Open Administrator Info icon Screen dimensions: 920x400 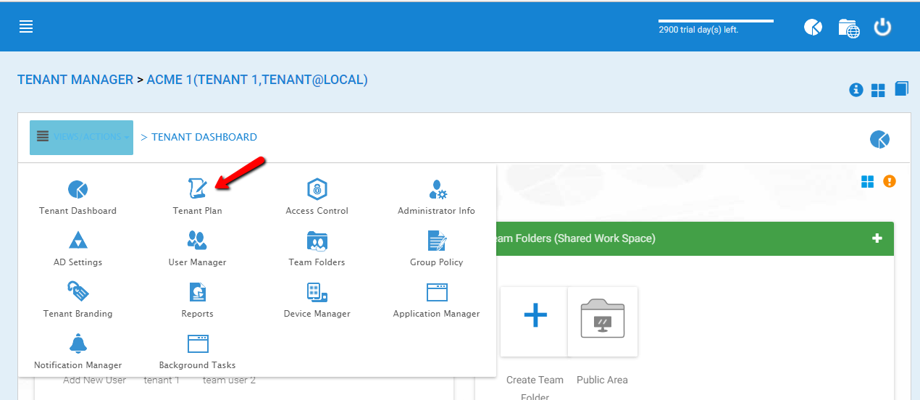(x=437, y=189)
